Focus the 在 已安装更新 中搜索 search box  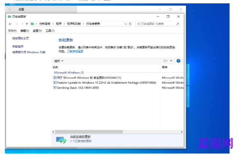pos(158,24)
